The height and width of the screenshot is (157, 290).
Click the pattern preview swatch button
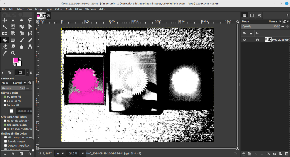click(12, 111)
